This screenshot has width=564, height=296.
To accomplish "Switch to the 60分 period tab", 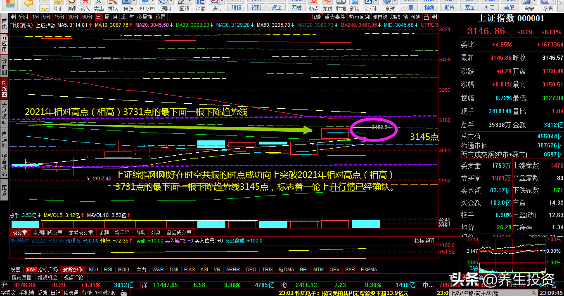I will 87,17.
